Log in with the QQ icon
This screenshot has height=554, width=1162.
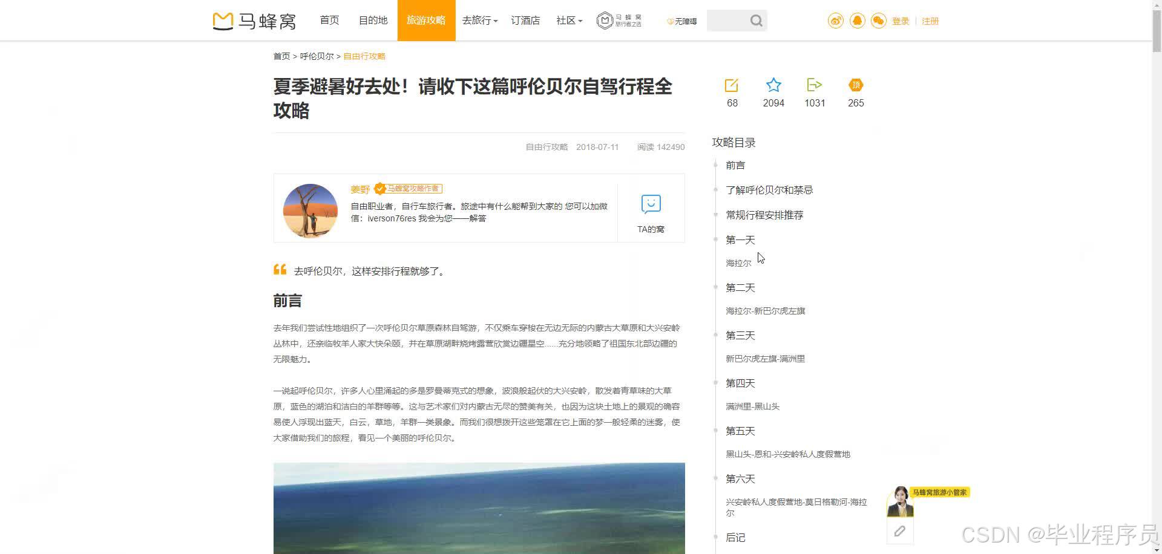tap(857, 20)
